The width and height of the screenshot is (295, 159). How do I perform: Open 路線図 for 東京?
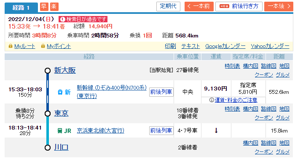[x=269, y=109]
